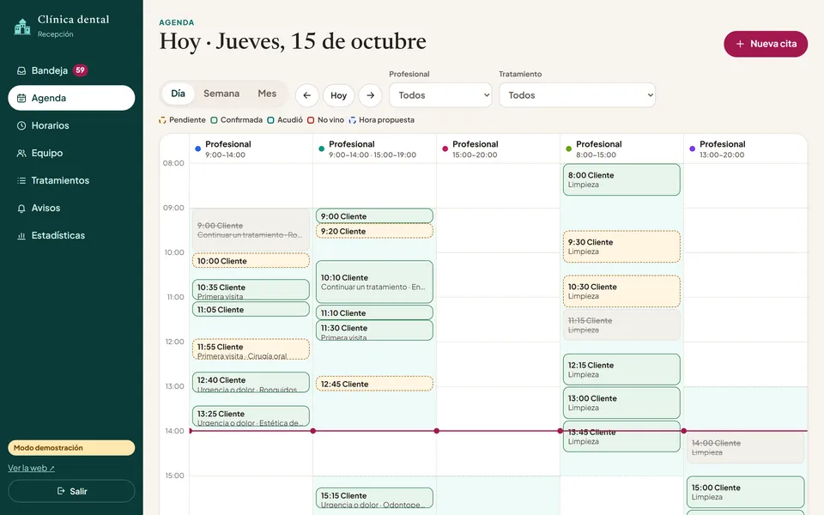Click the unread badge showing 59
824x515 pixels.
pos(80,70)
